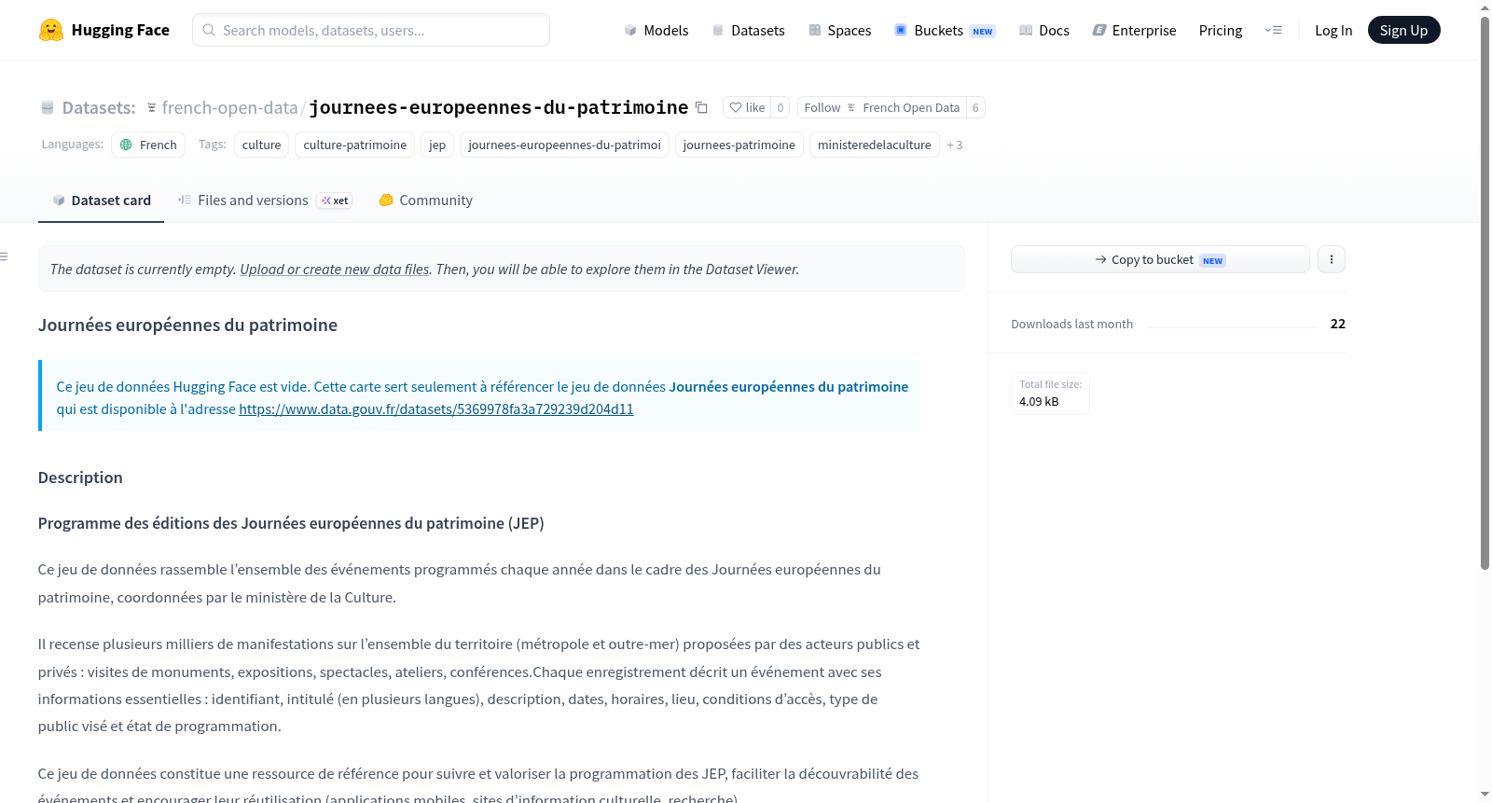The height and width of the screenshot is (803, 1492).
Task: Click the Downloads last month value 22
Action: pyautogui.click(x=1337, y=324)
